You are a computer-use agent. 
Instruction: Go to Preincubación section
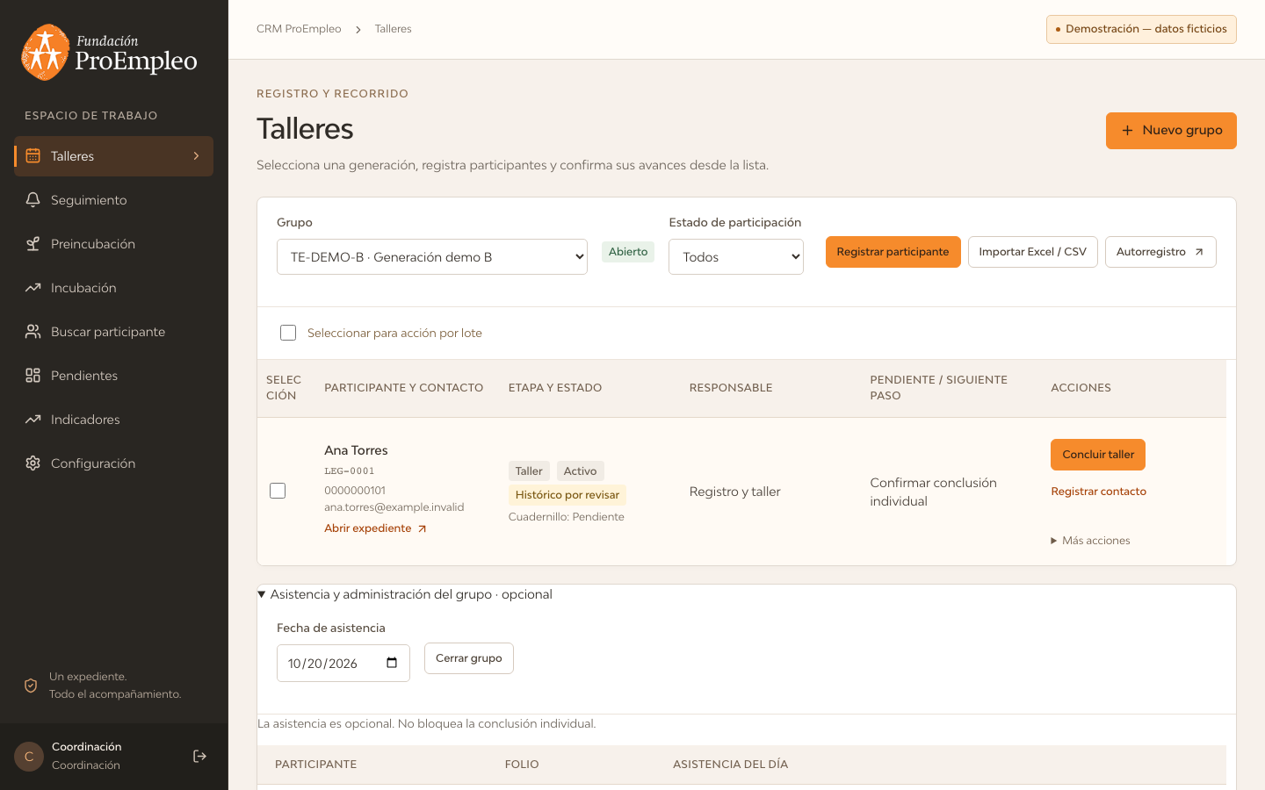coord(114,244)
